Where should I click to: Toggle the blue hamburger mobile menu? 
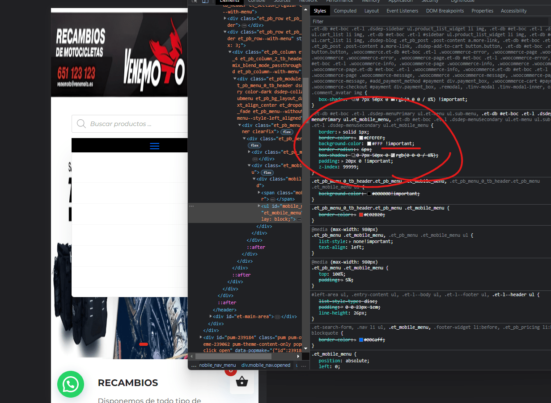pyautogui.click(x=155, y=146)
